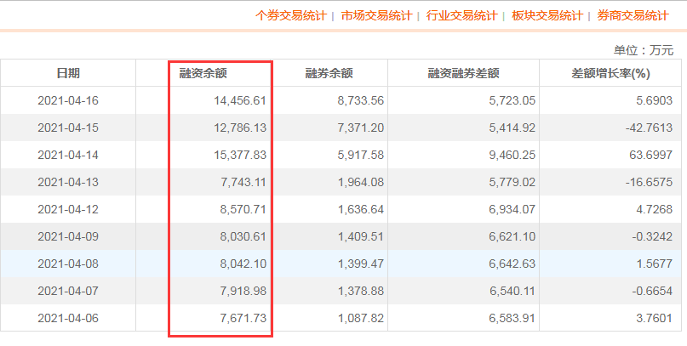The width and height of the screenshot is (687, 346).
Task: Click value 6,540.11 in 融资融券差额
Action: point(512,291)
